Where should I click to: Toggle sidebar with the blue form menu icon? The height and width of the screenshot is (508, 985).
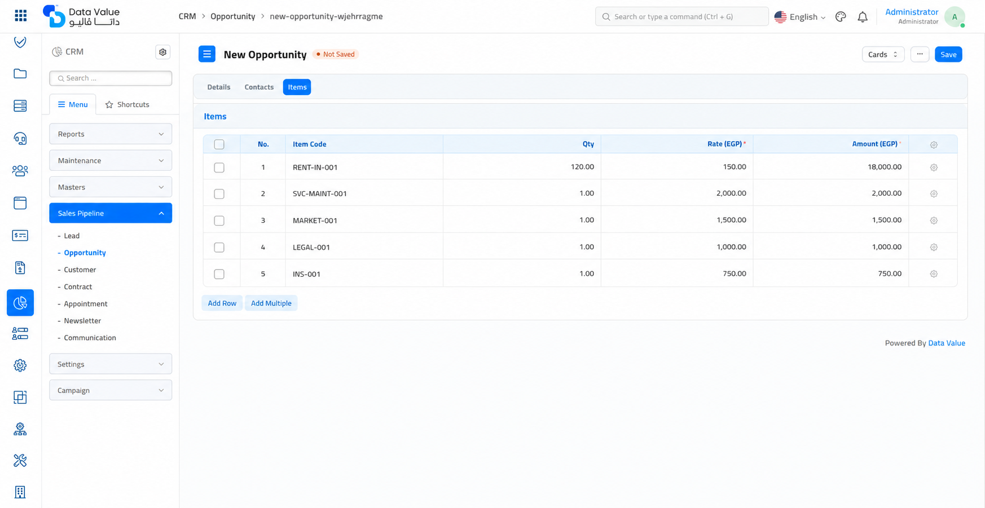[x=207, y=54]
